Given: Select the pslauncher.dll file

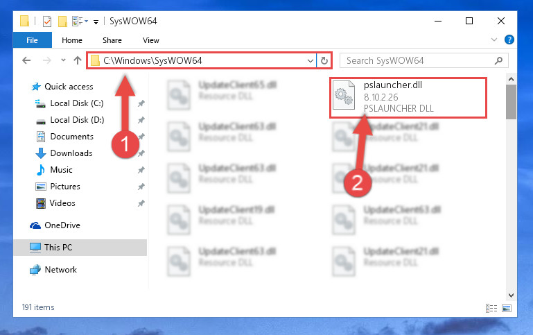Looking at the screenshot, I should tap(408, 97).
